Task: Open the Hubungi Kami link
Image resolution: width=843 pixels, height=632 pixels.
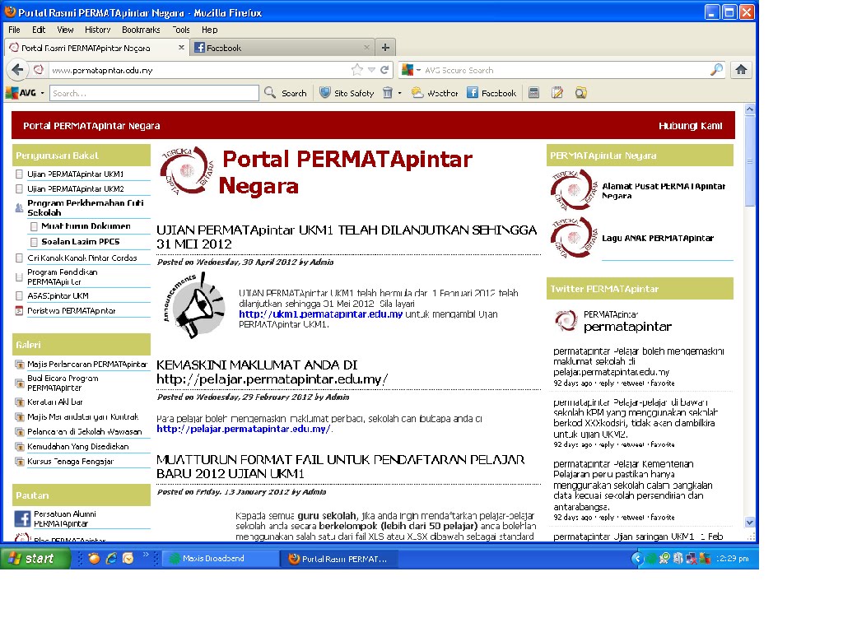Action: 691,126
